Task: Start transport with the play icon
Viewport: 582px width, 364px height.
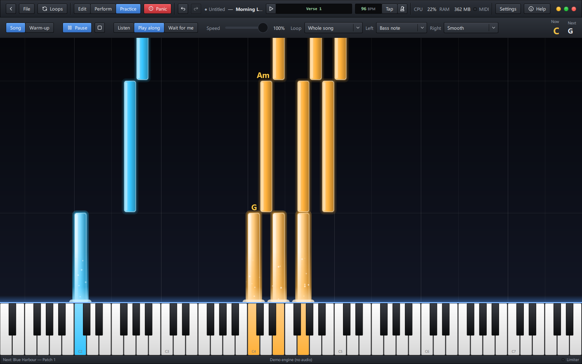Action: click(271, 9)
